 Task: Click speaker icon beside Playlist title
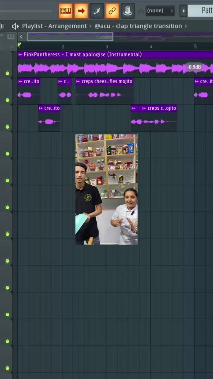15,26
